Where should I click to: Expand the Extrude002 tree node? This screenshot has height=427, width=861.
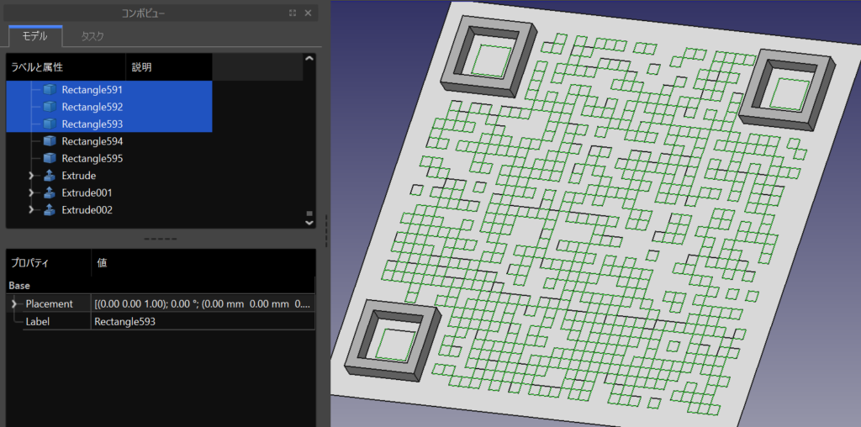31,210
